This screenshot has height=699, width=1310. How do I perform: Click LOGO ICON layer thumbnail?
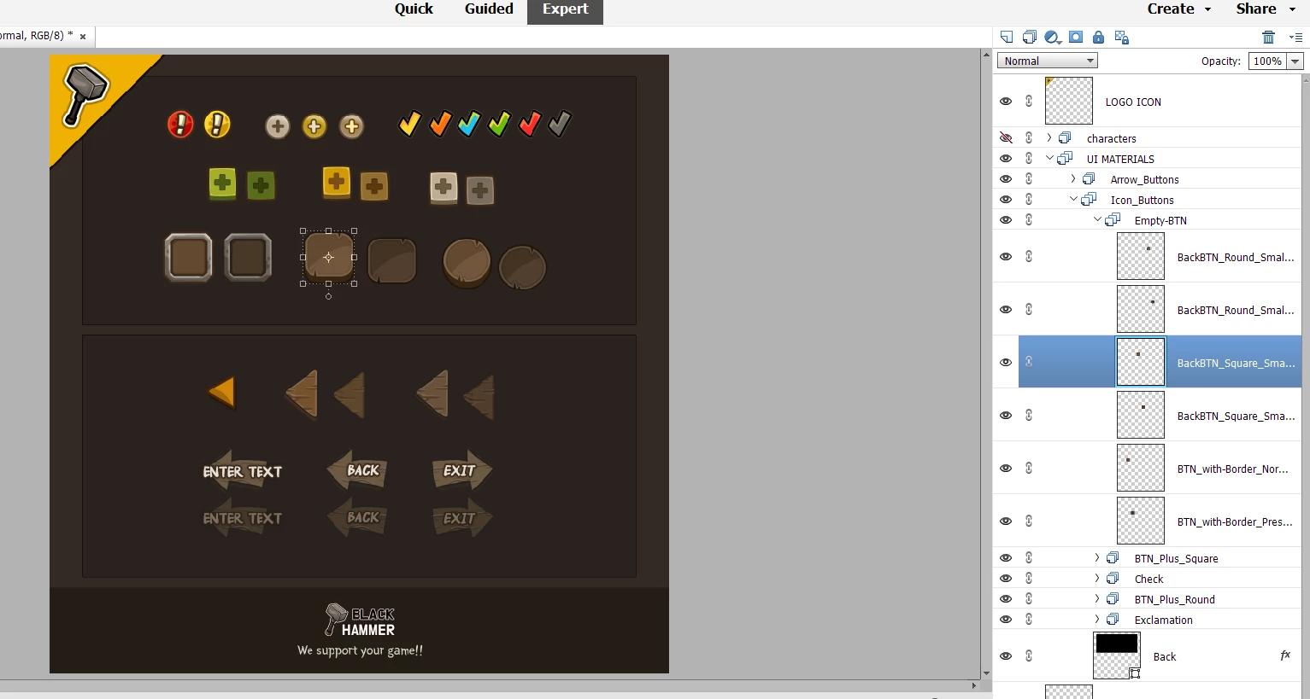tap(1069, 101)
